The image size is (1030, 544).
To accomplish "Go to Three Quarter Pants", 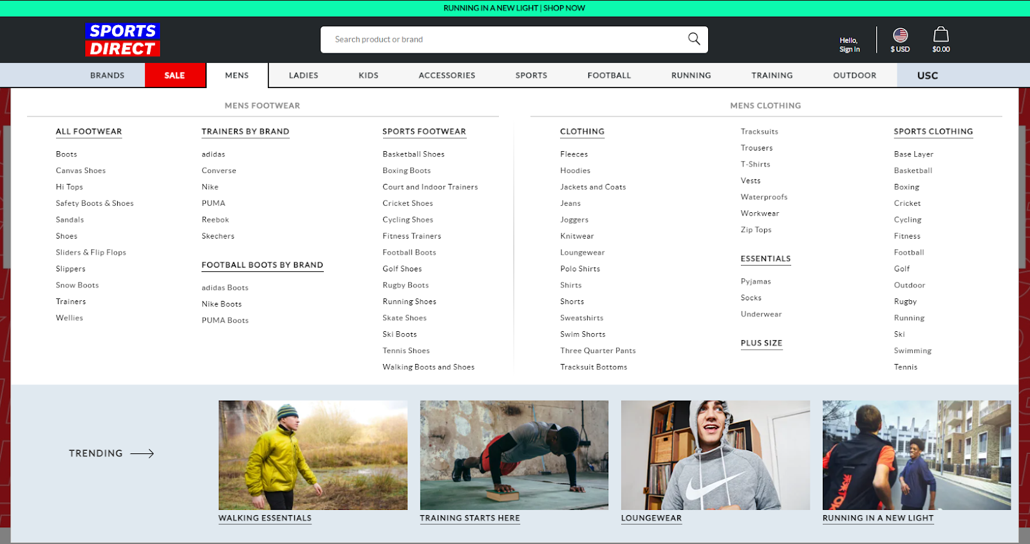I will [x=598, y=350].
